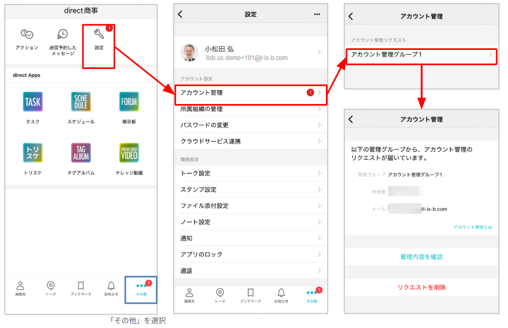Image resolution: width=508 pixels, height=328 pixels.
Task: Select その他 tab in left screen
Action: pyautogui.click(x=141, y=289)
